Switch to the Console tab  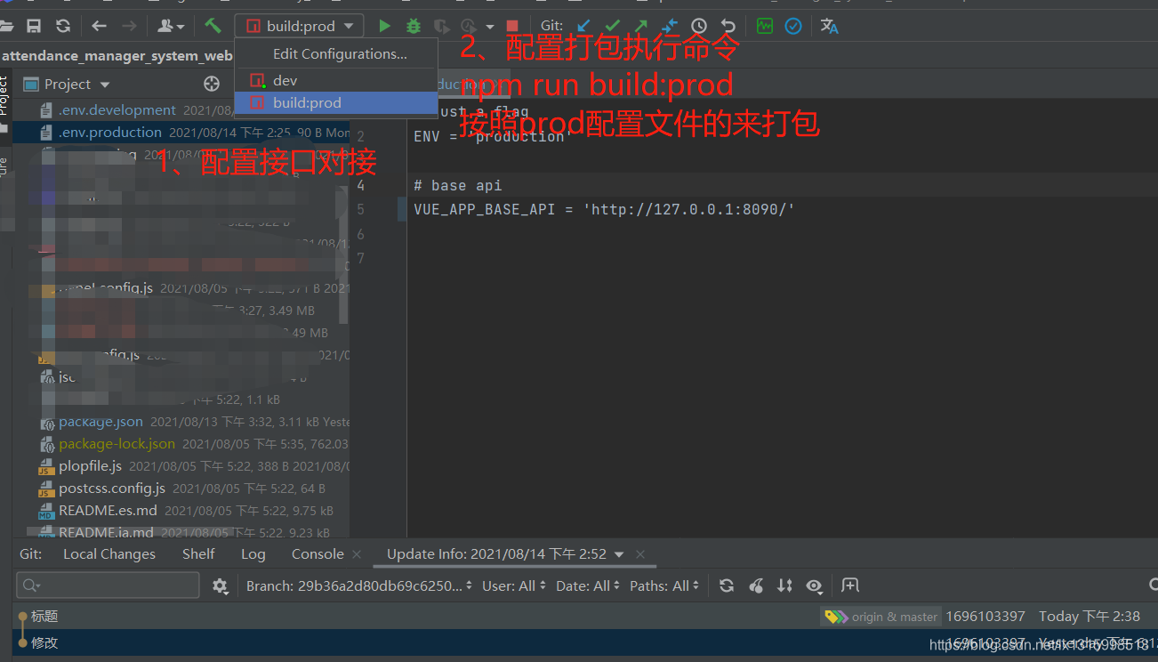point(318,553)
